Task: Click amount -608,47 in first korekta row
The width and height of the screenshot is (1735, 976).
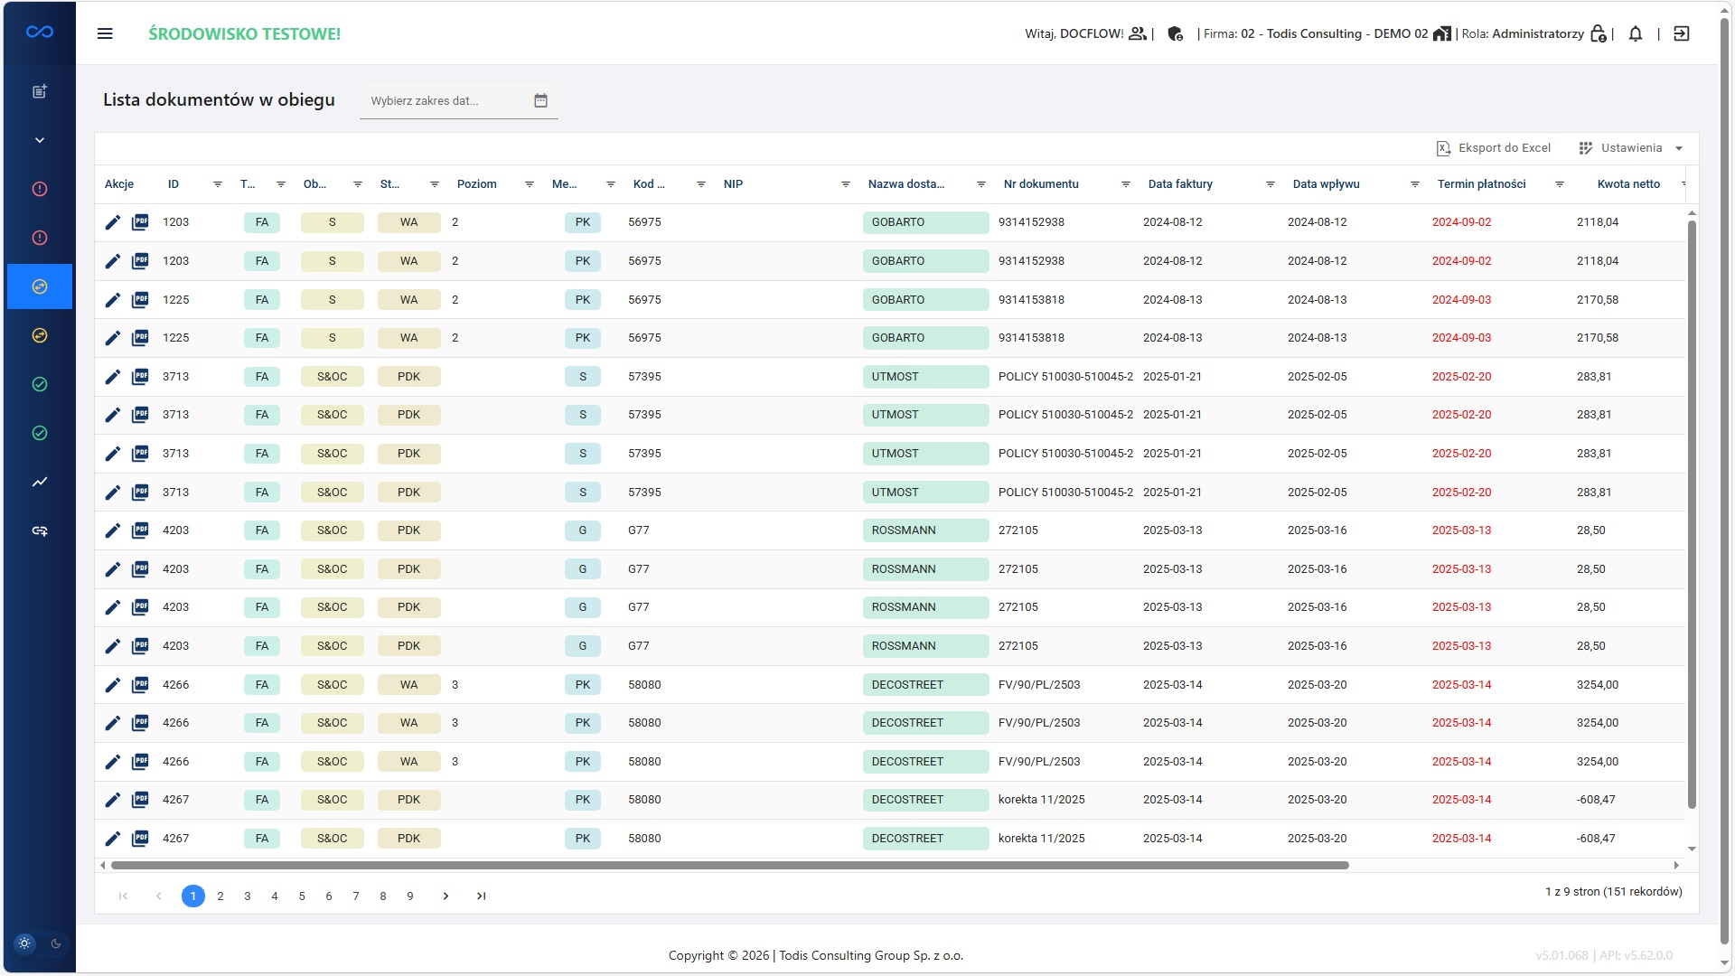Action: 1596,800
